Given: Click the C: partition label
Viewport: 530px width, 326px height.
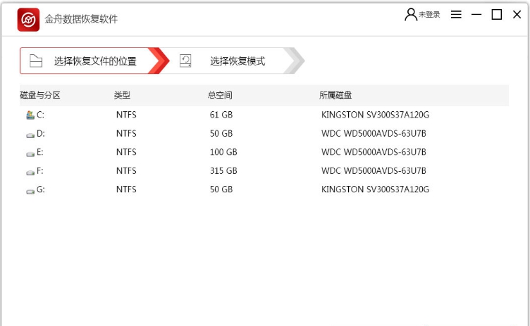Looking at the screenshot, I should (40, 115).
